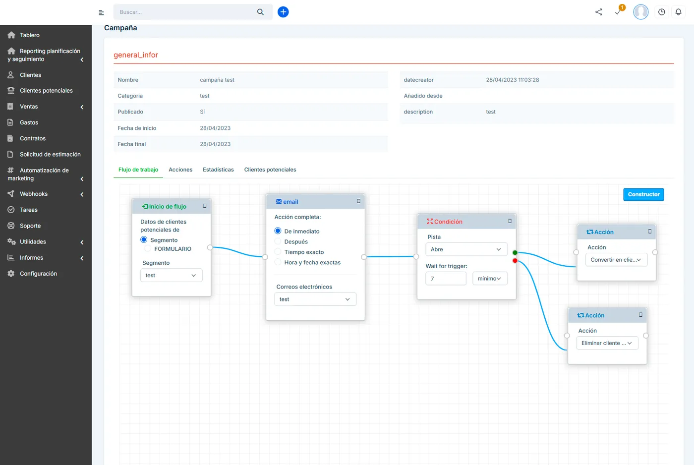Click the clock timer icon
Screen dimensions: 694x465
[x=662, y=12]
